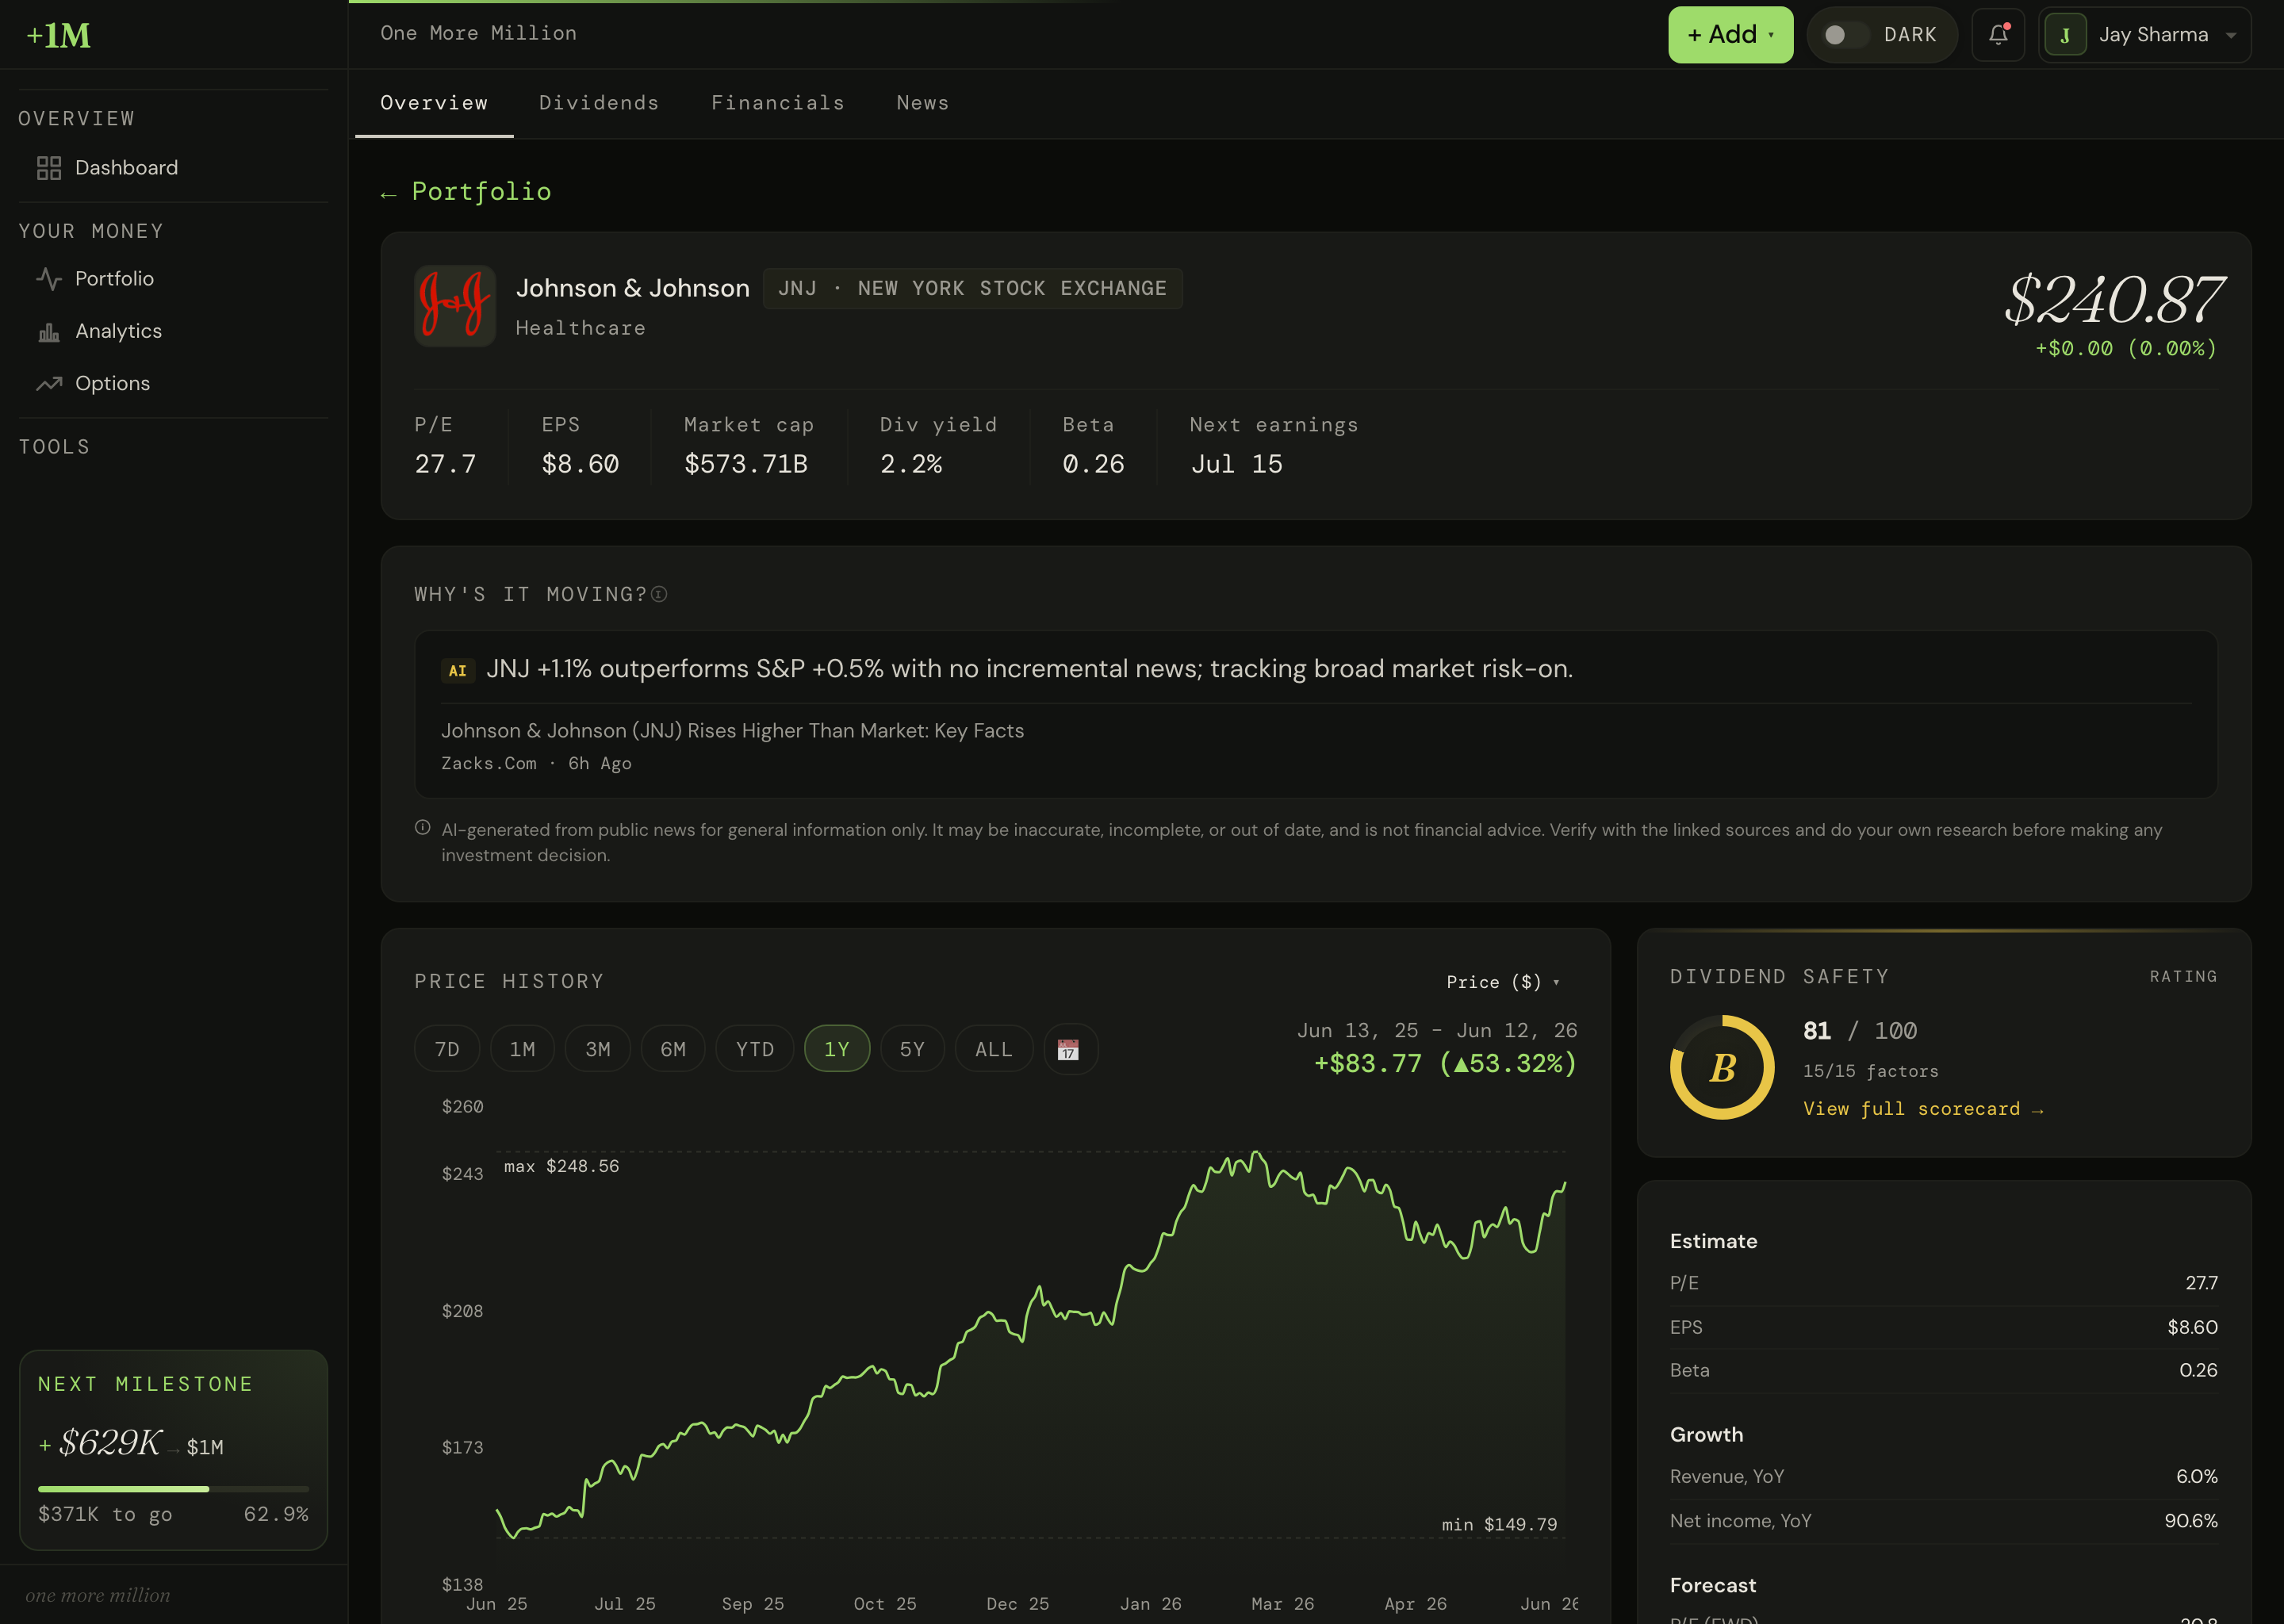Screen dimensions: 2284x1624
Task: Click the One More Million header title
Action: [x=478, y=33]
